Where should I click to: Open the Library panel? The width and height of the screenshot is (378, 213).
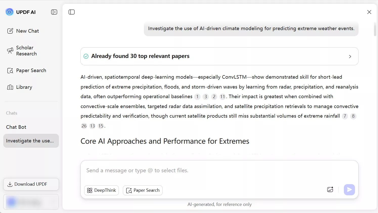(x=24, y=87)
